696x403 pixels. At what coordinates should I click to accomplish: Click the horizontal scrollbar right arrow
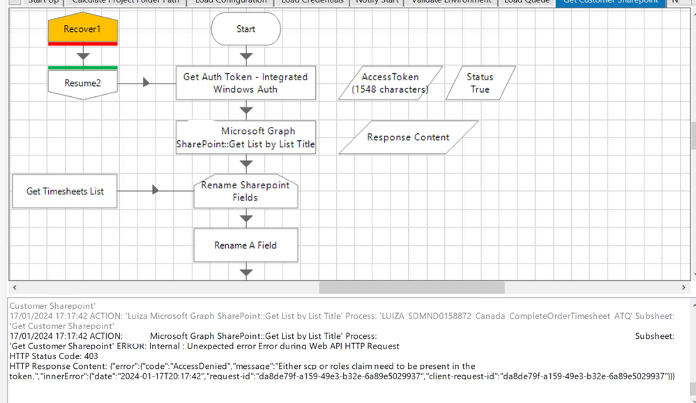pyautogui.click(x=683, y=287)
